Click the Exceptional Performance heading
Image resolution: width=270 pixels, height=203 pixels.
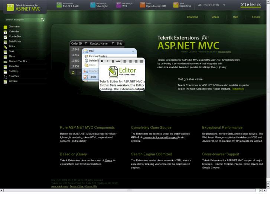coord(222,127)
